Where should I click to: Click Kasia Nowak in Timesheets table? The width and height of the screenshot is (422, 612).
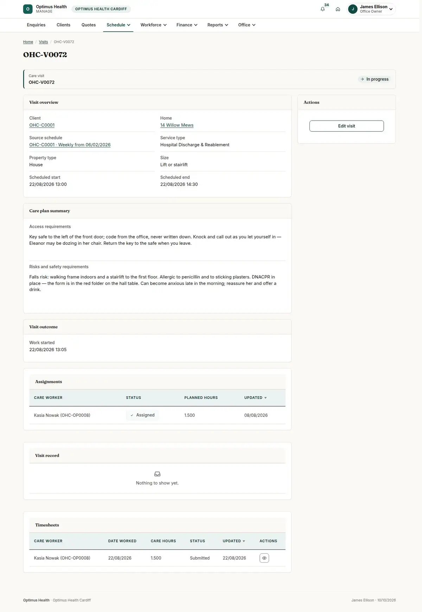pos(62,558)
